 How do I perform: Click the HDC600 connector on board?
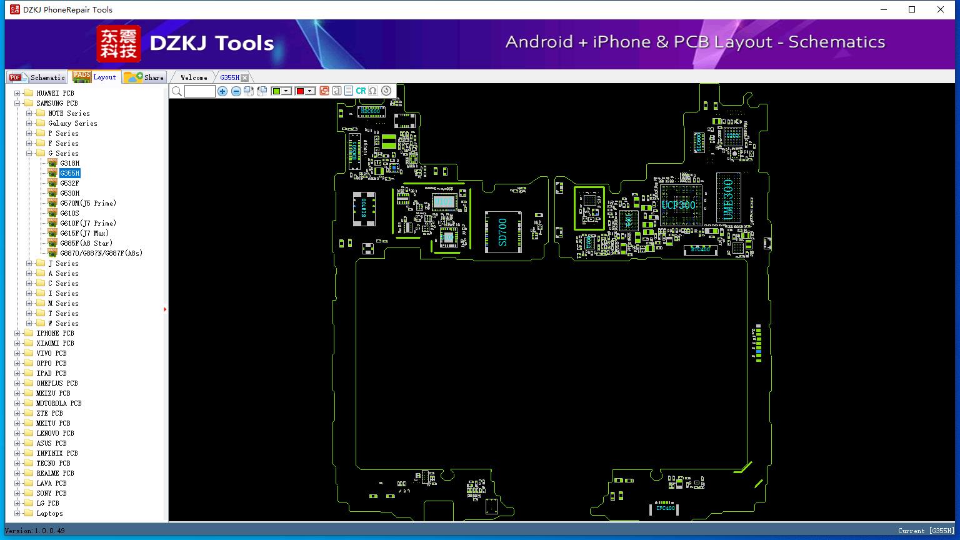[370, 111]
